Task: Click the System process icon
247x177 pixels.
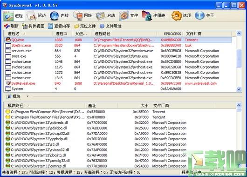Action: pyautogui.click(x=8, y=88)
